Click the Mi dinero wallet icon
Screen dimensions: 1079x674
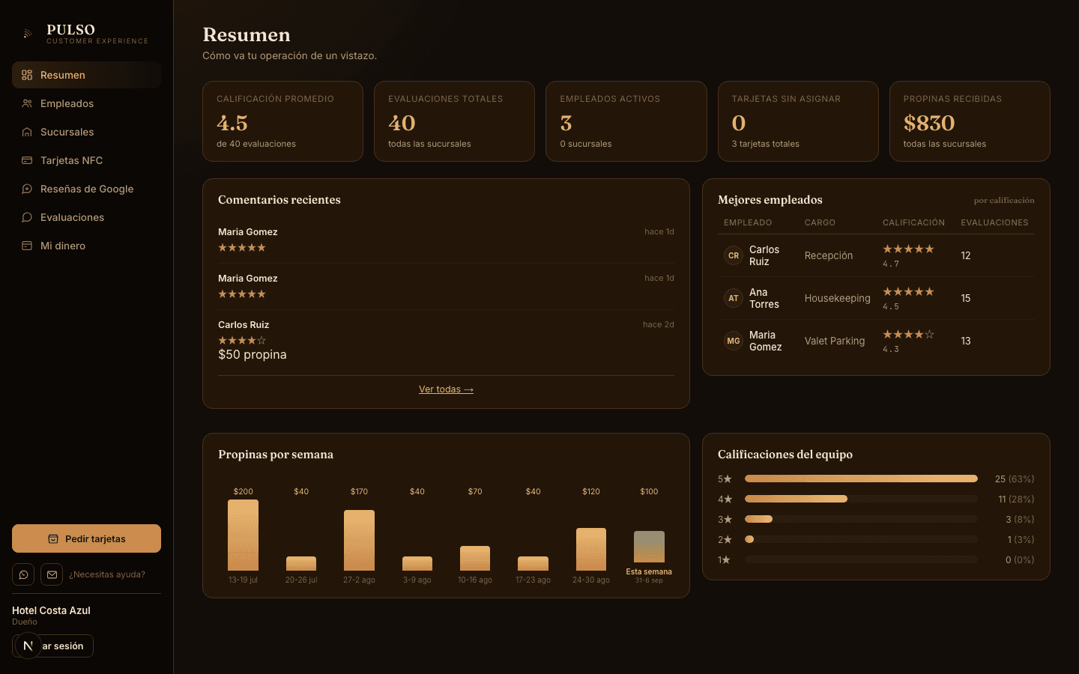[27, 246]
